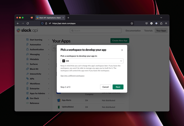Close the workspace dialog with the X
Image resolution: width=184 pixels, height=126 pixels.
tap(122, 50)
